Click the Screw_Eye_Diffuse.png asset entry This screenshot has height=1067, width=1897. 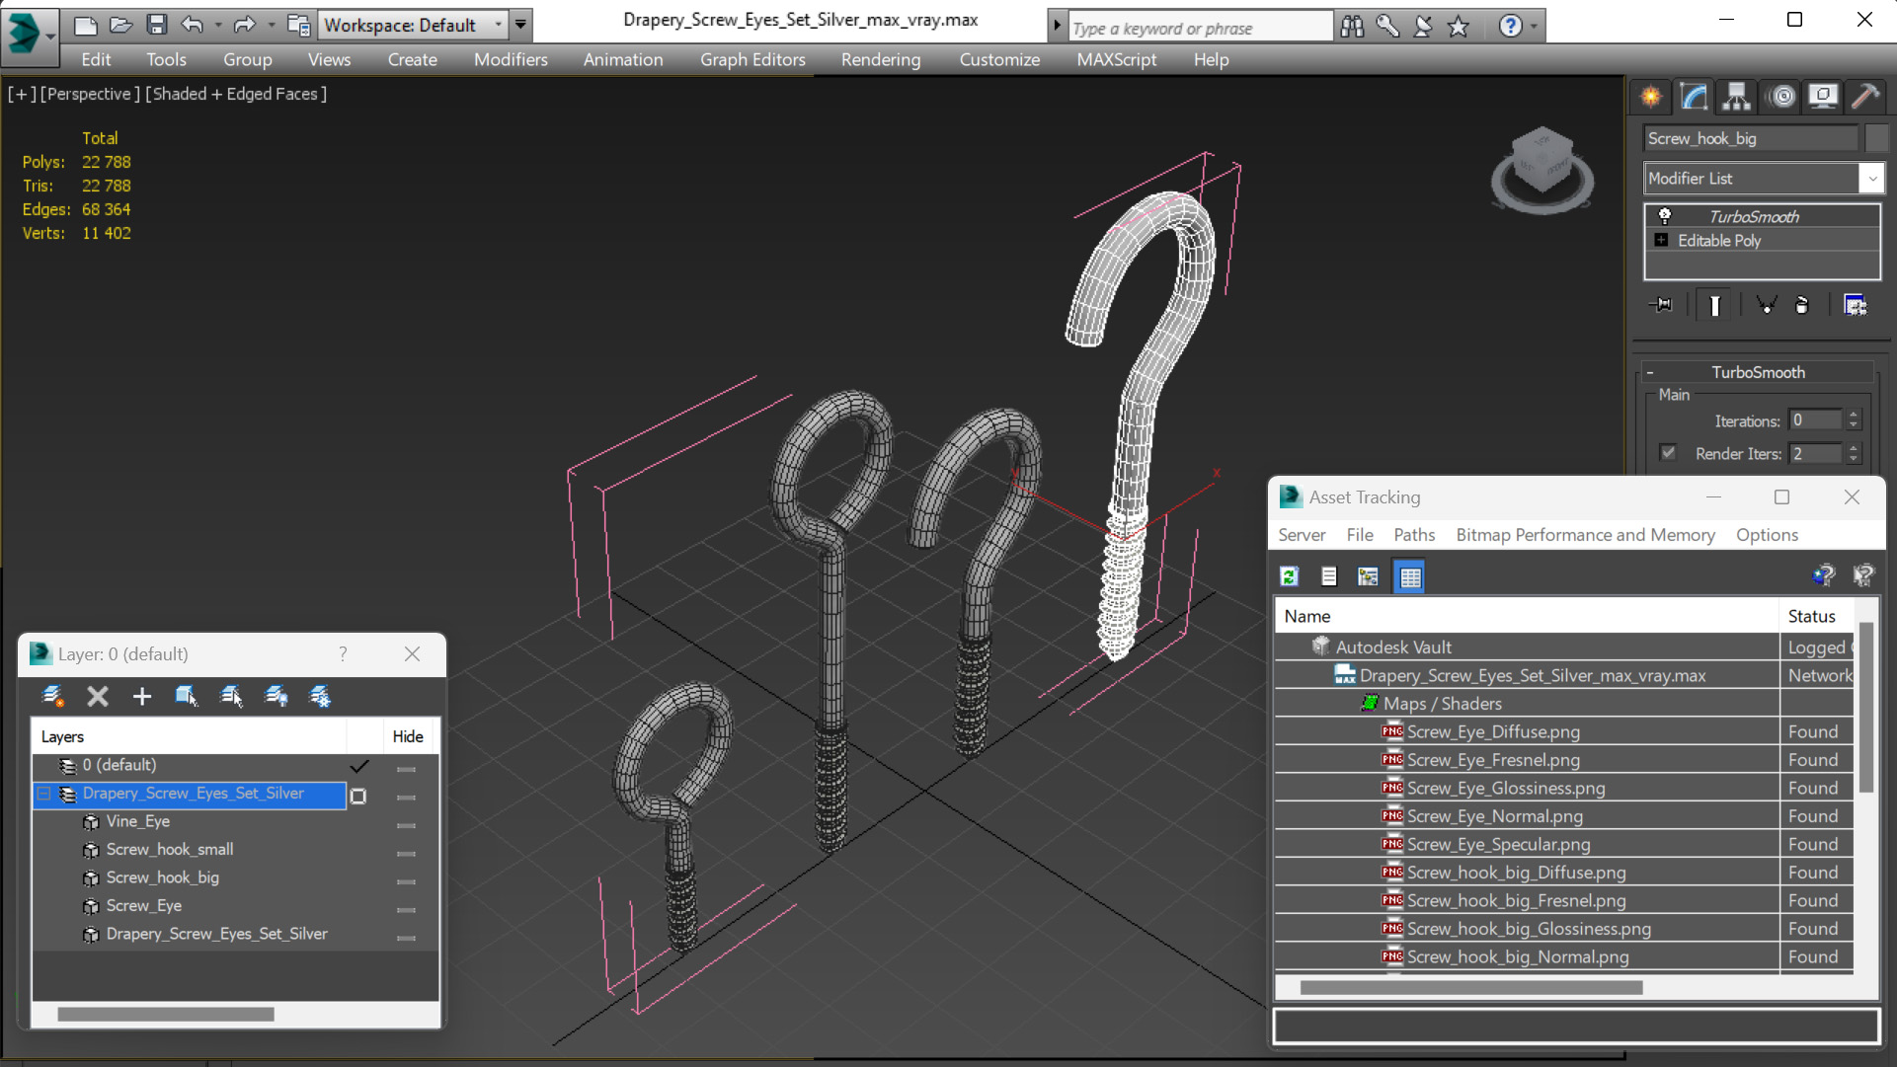tap(1492, 732)
